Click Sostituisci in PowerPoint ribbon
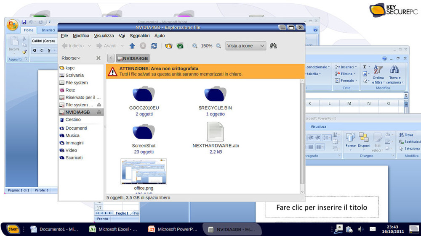The width and height of the screenshot is (421, 236). click(x=410, y=142)
